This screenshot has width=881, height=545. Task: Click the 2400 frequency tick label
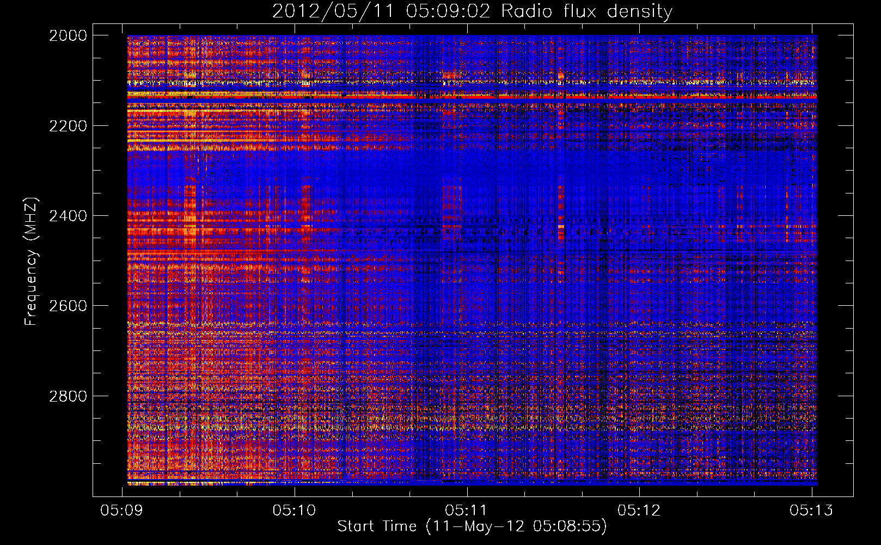pyautogui.click(x=68, y=216)
